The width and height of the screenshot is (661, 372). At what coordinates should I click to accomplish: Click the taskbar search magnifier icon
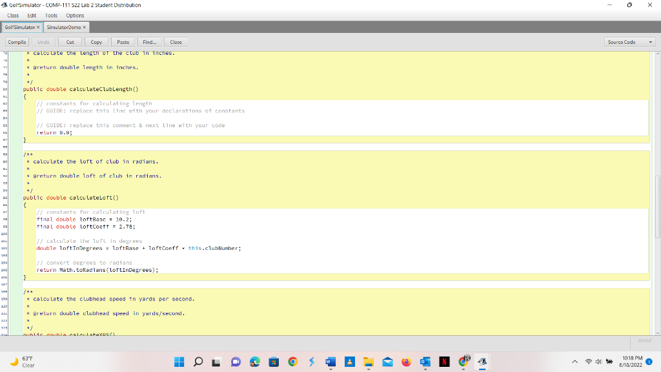tap(198, 362)
